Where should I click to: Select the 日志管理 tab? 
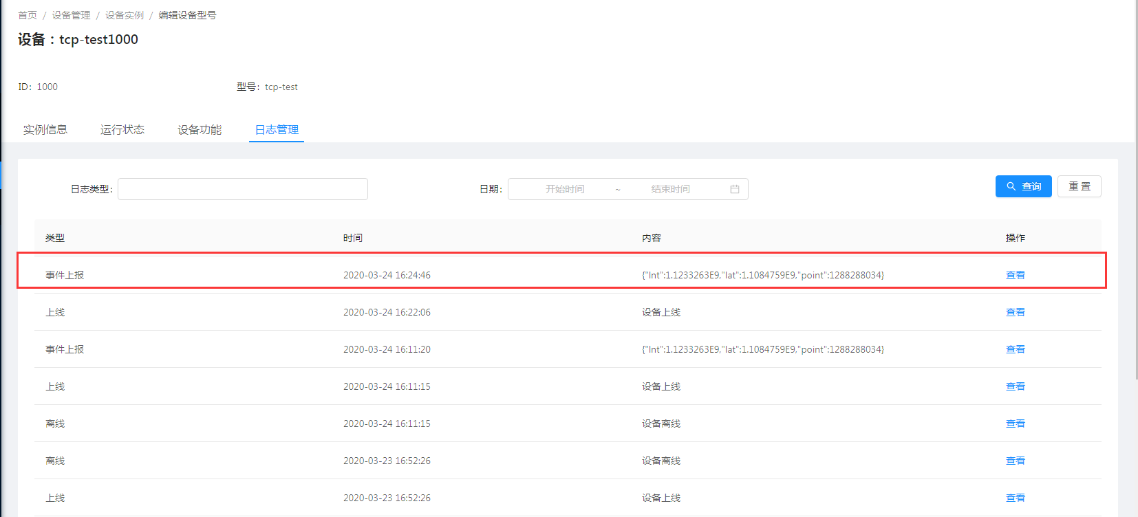click(x=277, y=130)
